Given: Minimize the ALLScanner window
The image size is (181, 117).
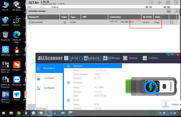Looking at the screenshot, I should 169,55.
